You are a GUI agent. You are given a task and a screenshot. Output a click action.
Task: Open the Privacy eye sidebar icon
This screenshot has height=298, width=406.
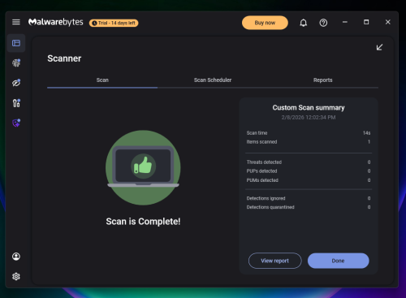tap(16, 83)
